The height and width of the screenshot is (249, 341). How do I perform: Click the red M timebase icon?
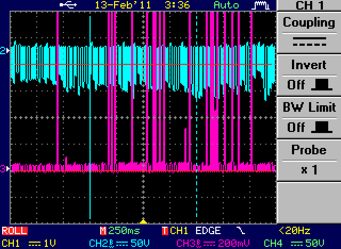103,231
